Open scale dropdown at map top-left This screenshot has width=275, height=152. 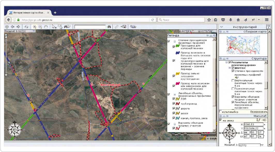(34, 31)
